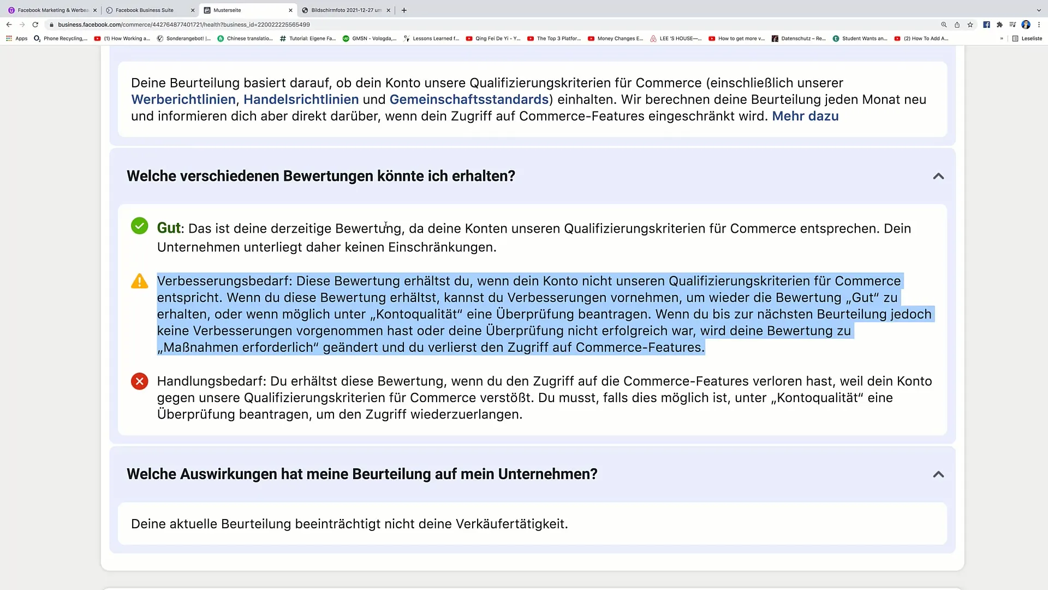Open GMSN - Vologda bookmark
Viewport: 1048px width, 590px height.
click(x=370, y=39)
